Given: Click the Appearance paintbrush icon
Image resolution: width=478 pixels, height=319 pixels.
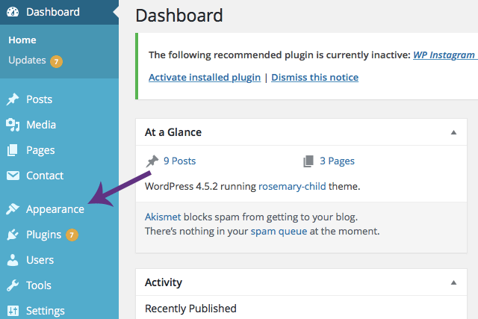Looking at the screenshot, I should tap(13, 209).
